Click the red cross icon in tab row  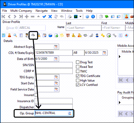click(x=126, y=35)
